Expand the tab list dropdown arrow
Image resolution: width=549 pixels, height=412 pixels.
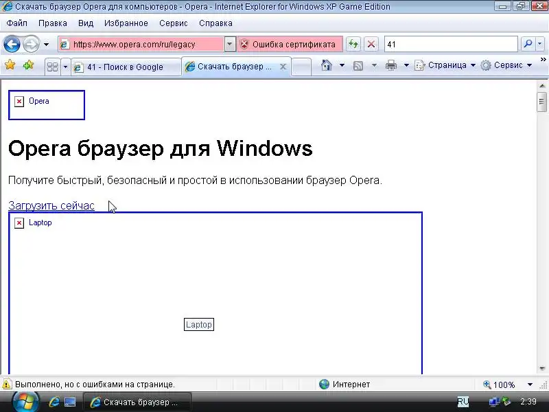pos(65,67)
